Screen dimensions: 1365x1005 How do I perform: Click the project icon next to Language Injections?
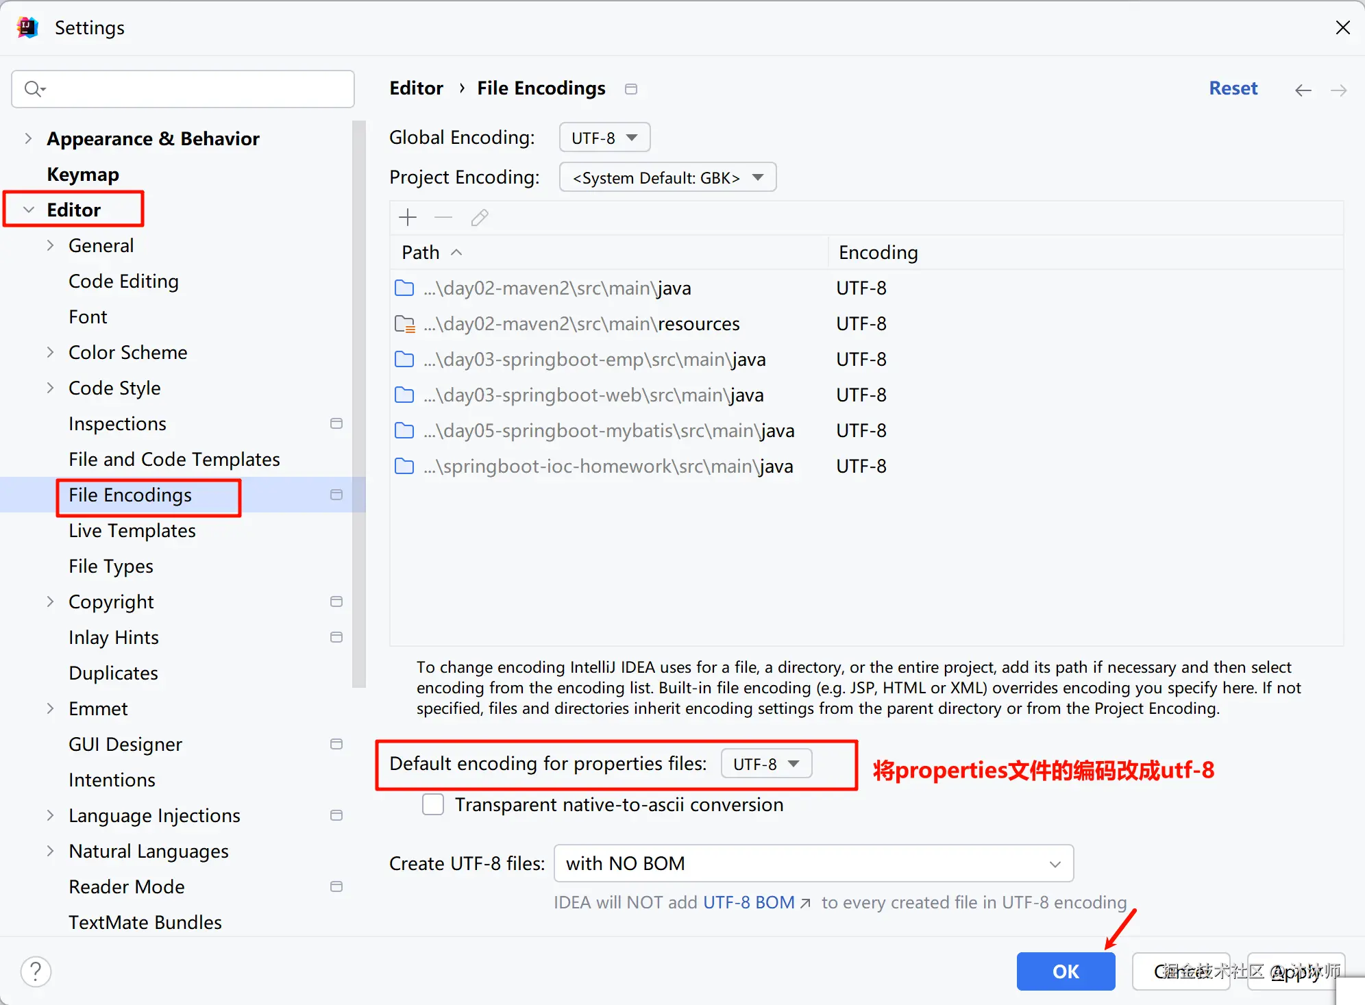coord(336,815)
